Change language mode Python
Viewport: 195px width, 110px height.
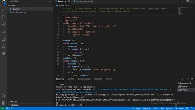[x=169, y=108]
